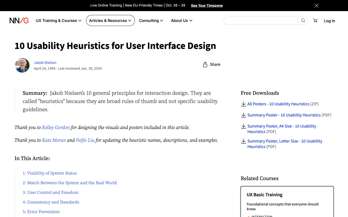348x217 pixels.
Task: Click download icon beside Summary Poster PDF
Action: tap(244, 115)
